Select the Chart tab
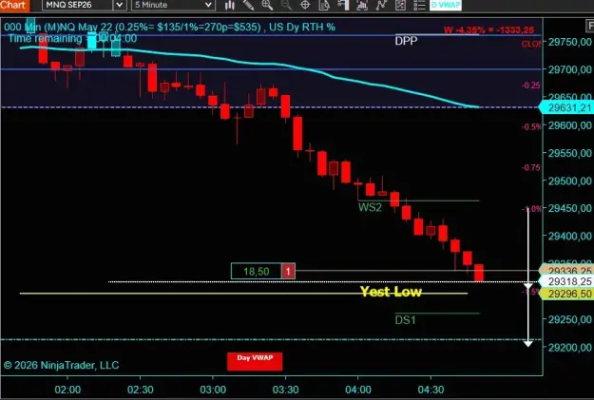The image size is (594, 400). coord(14,5)
